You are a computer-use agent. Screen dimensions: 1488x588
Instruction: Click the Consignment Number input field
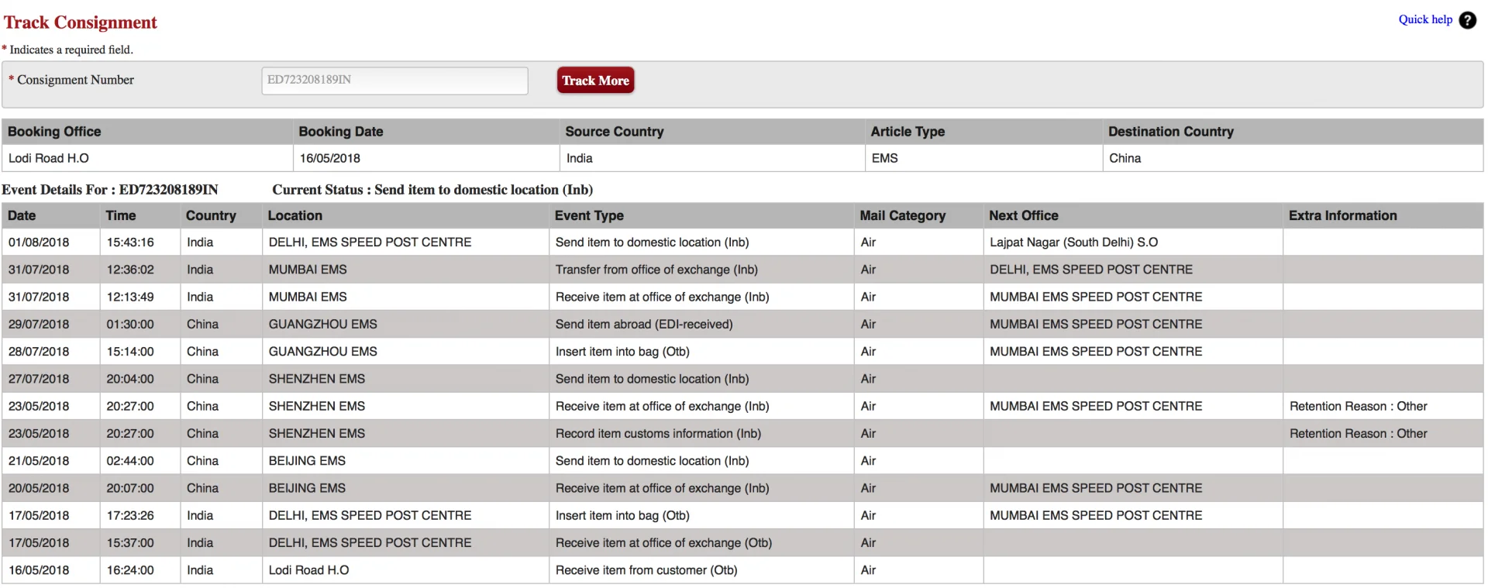(x=394, y=81)
